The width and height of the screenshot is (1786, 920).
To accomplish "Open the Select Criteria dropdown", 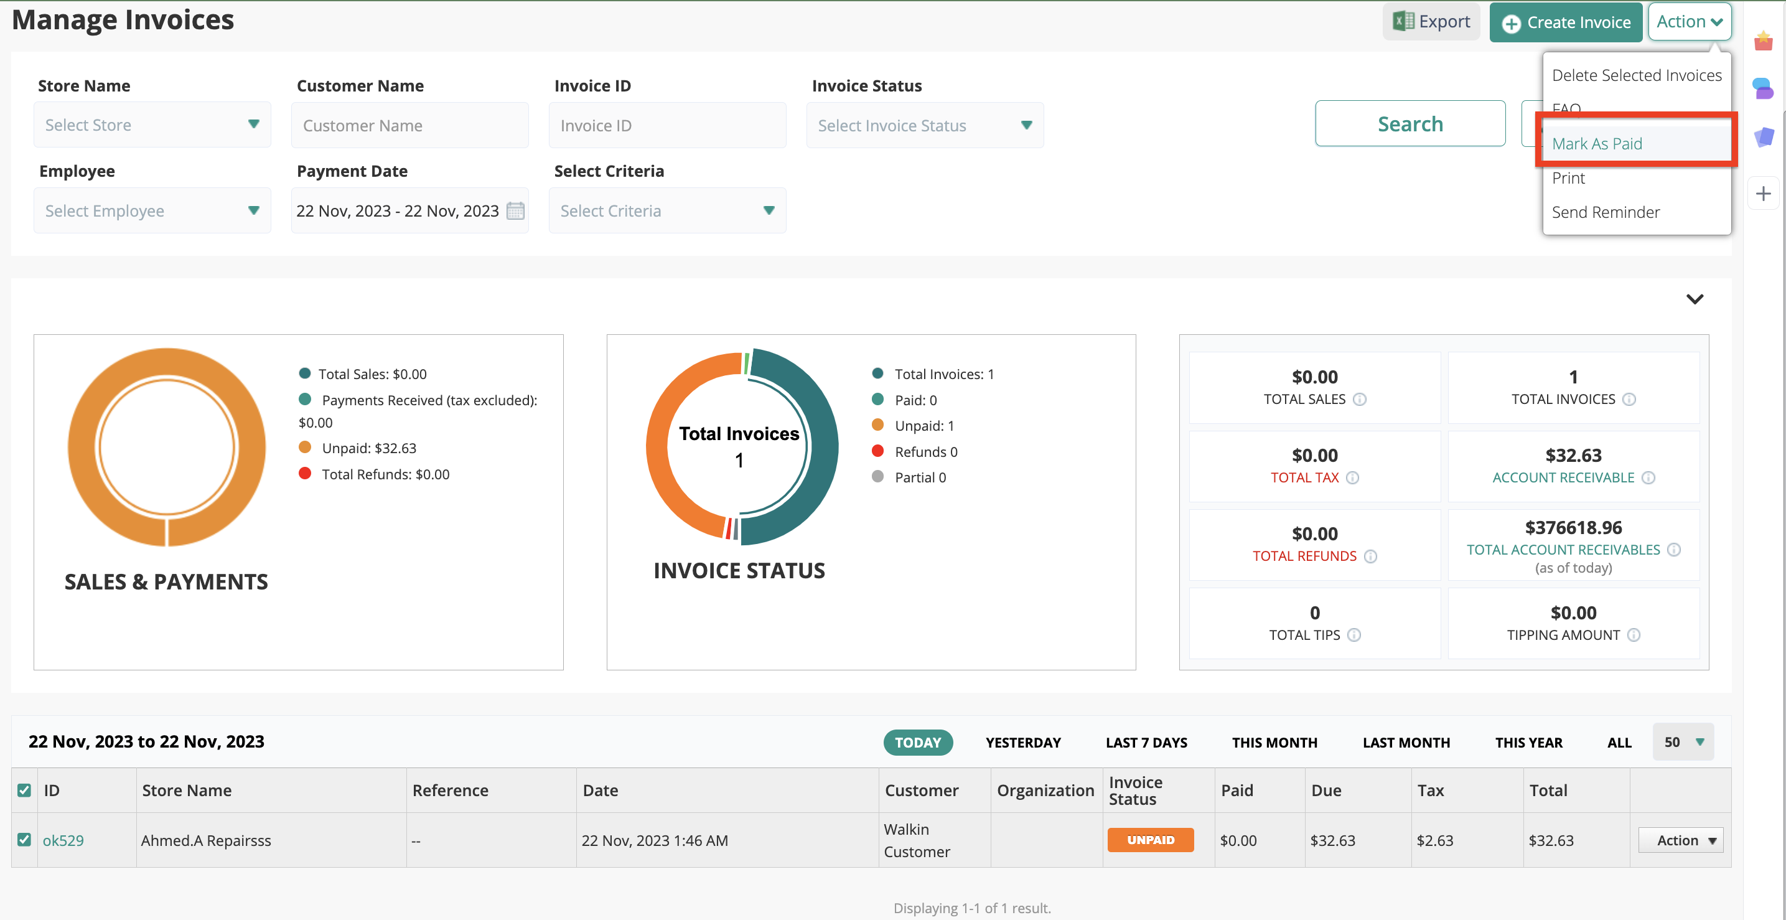I will 667,210.
